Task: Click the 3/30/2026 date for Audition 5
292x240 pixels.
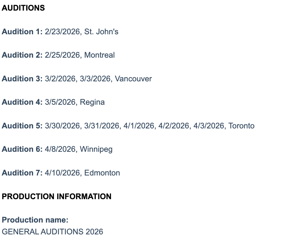Action: pyautogui.click(x=62, y=126)
